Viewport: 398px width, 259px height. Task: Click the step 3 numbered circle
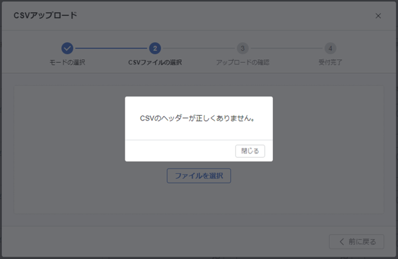click(242, 48)
